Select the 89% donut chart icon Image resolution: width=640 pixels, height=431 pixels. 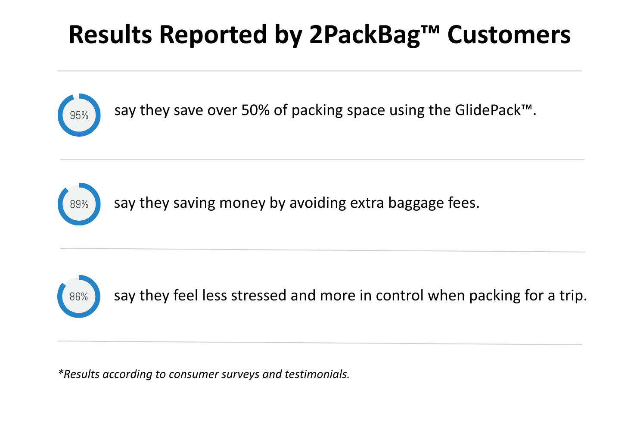tap(79, 204)
